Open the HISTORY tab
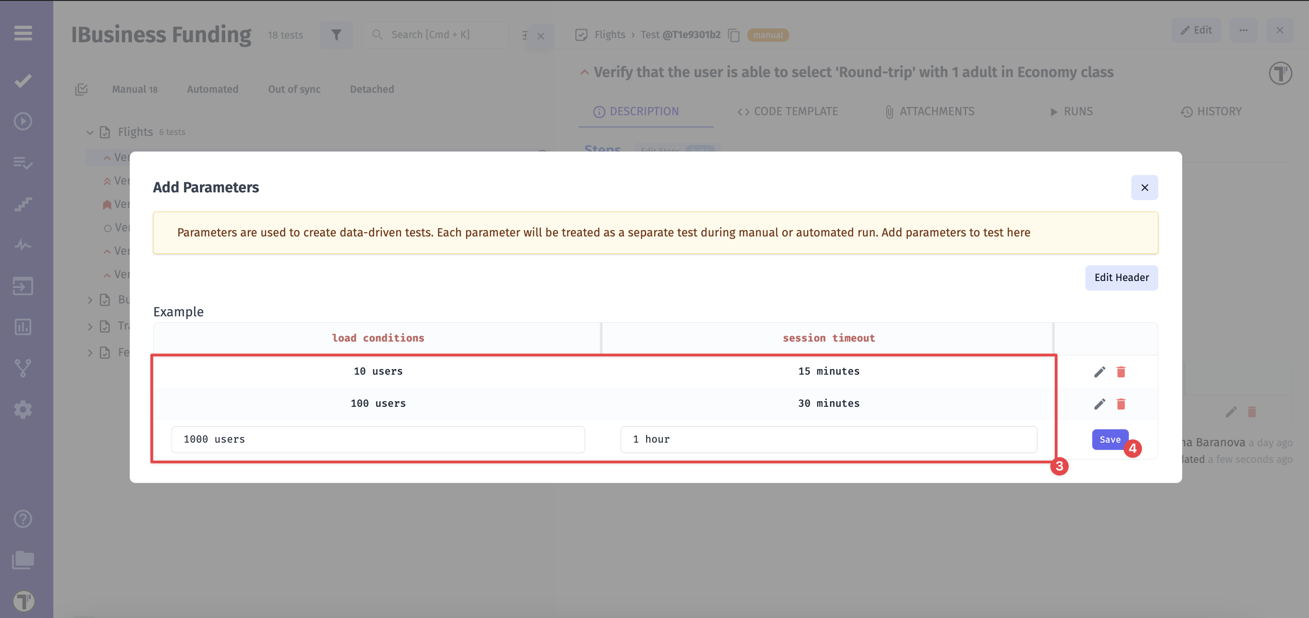Viewport: 1309px width, 618px height. pyautogui.click(x=1211, y=112)
